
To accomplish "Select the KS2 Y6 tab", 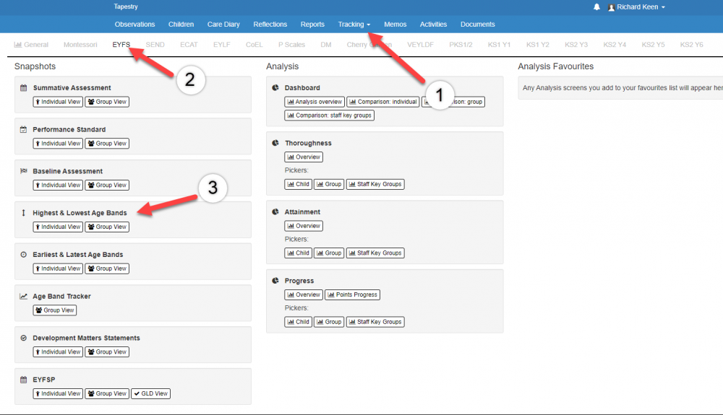I will tap(691, 45).
